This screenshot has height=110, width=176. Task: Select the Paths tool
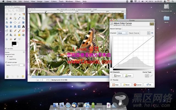[15, 18]
